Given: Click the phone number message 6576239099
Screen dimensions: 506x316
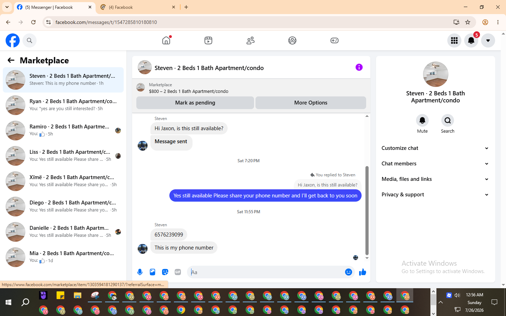Looking at the screenshot, I should pyautogui.click(x=169, y=235).
